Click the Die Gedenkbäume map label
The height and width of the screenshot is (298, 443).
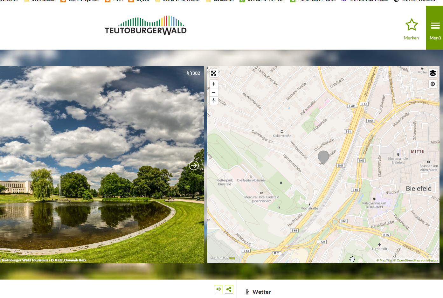click(x=251, y=180)
